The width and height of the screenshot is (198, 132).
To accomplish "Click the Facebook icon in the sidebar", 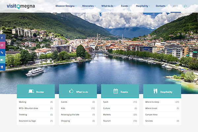I will (2, 38).
